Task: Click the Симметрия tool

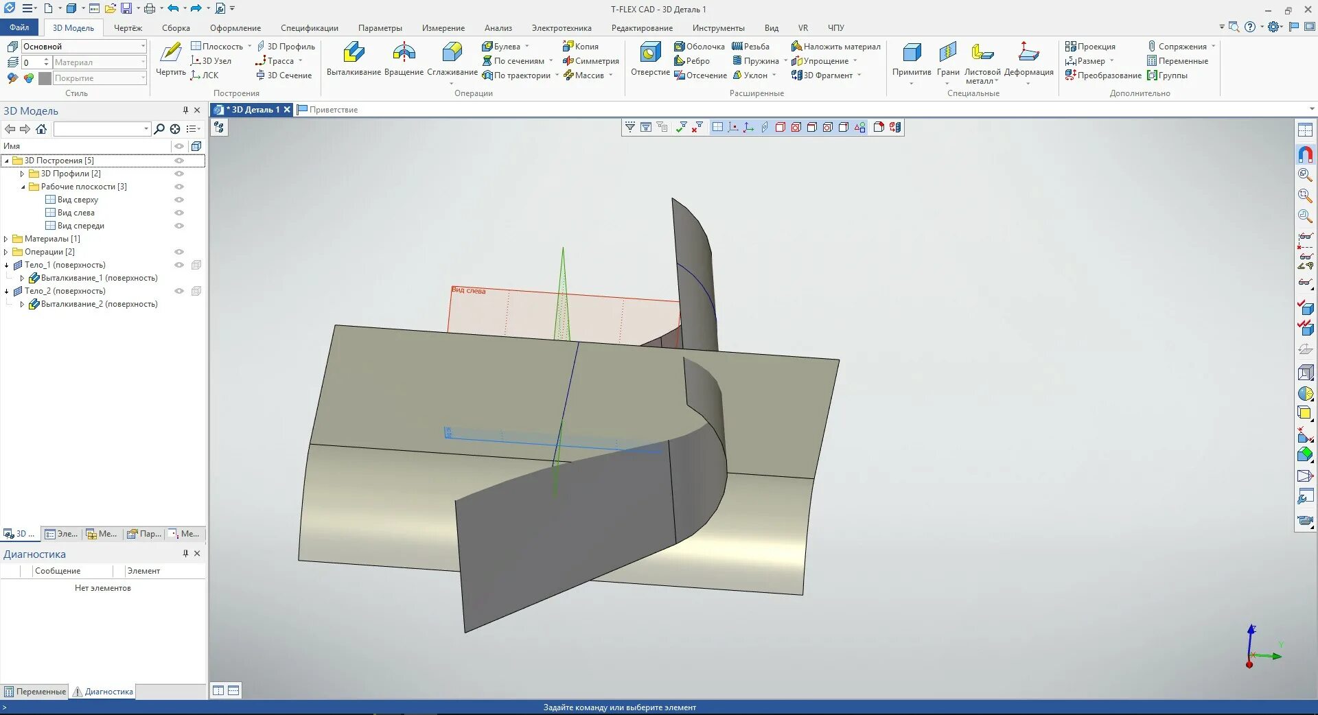Action: (x=590, y=60)
